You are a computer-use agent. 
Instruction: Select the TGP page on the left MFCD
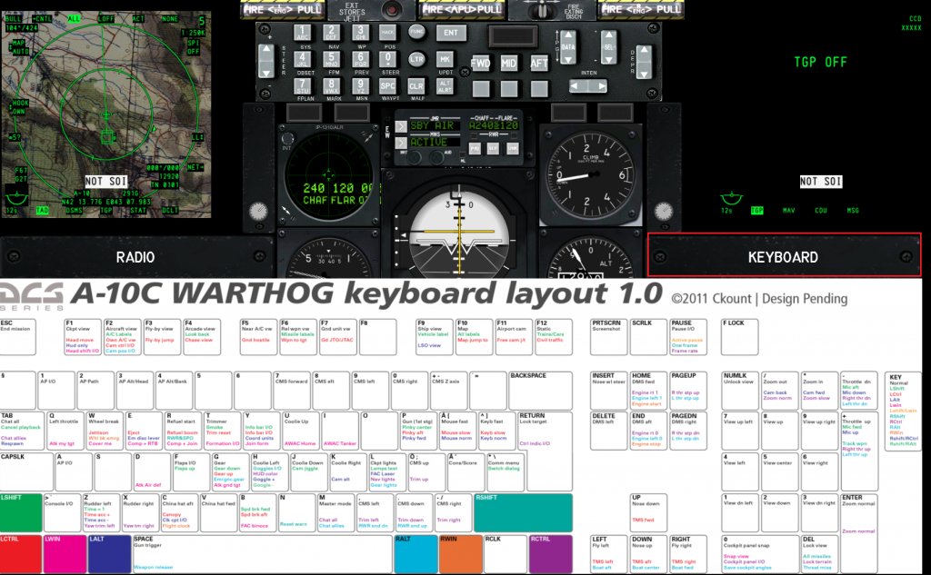coord(106,211)
